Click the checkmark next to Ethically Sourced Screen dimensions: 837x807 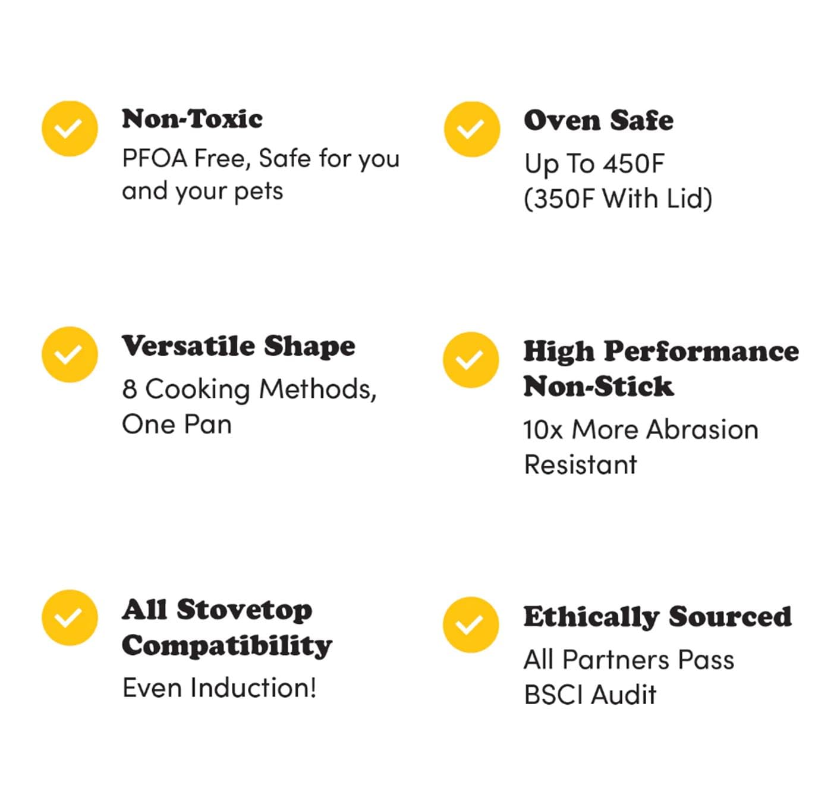point(471,624)
